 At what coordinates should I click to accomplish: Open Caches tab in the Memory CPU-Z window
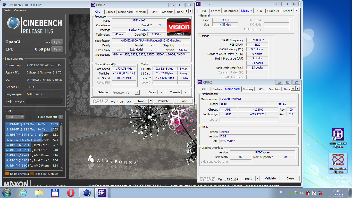click(216, 11)
